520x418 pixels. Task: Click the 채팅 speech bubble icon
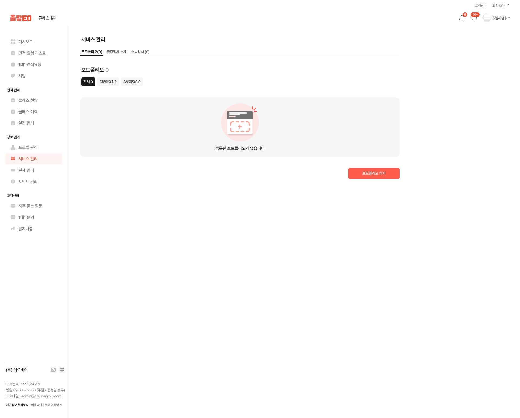click(x=13, y=76)
